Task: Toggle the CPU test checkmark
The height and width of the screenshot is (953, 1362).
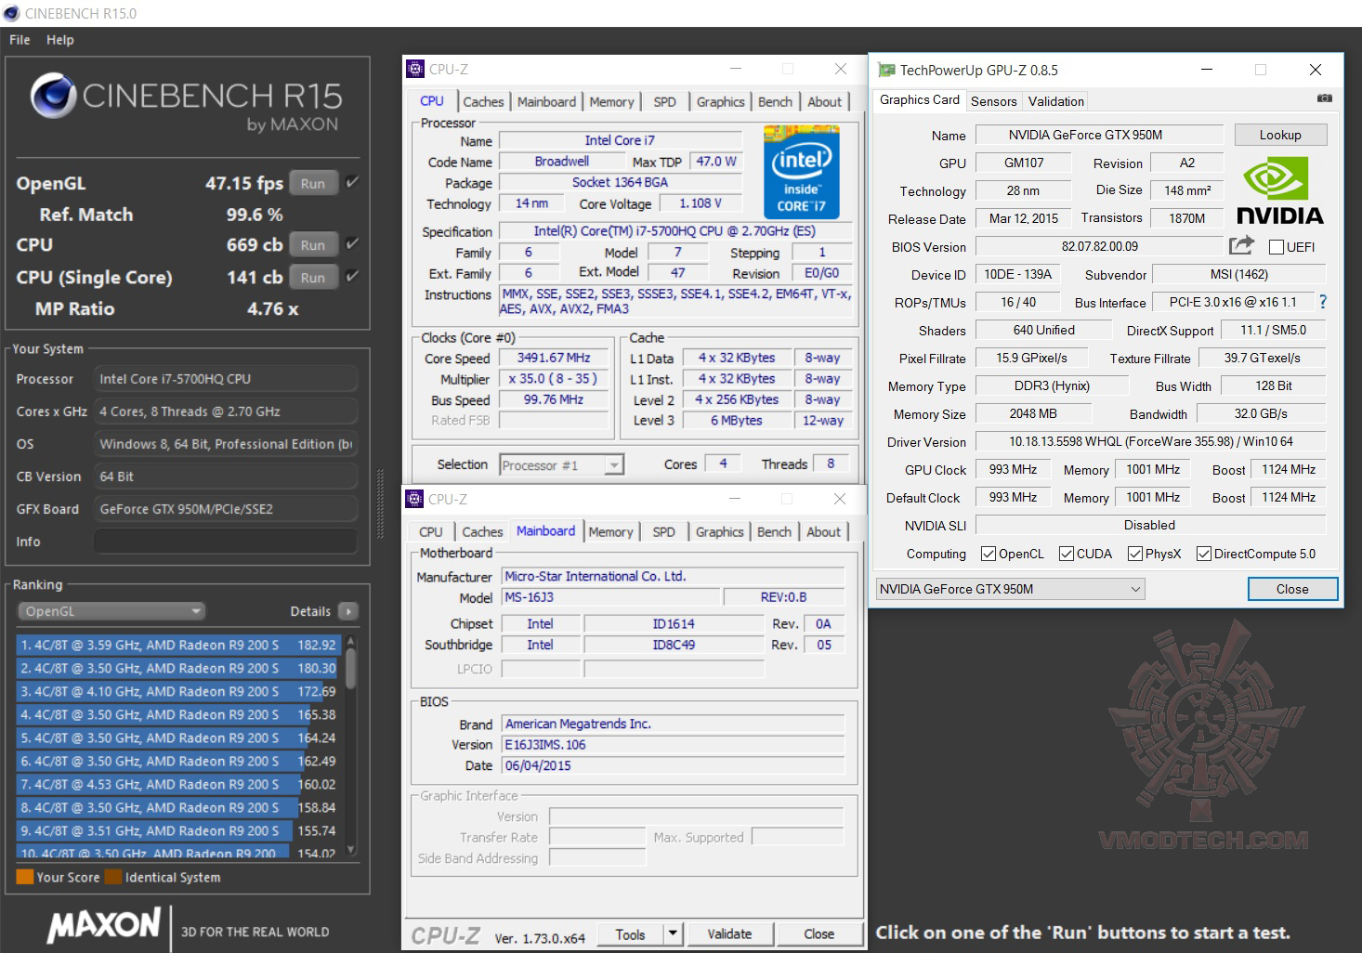Action: click(x=352, y=244)
